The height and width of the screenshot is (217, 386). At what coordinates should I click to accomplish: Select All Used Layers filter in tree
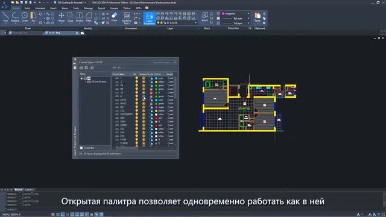click(99, 82)
